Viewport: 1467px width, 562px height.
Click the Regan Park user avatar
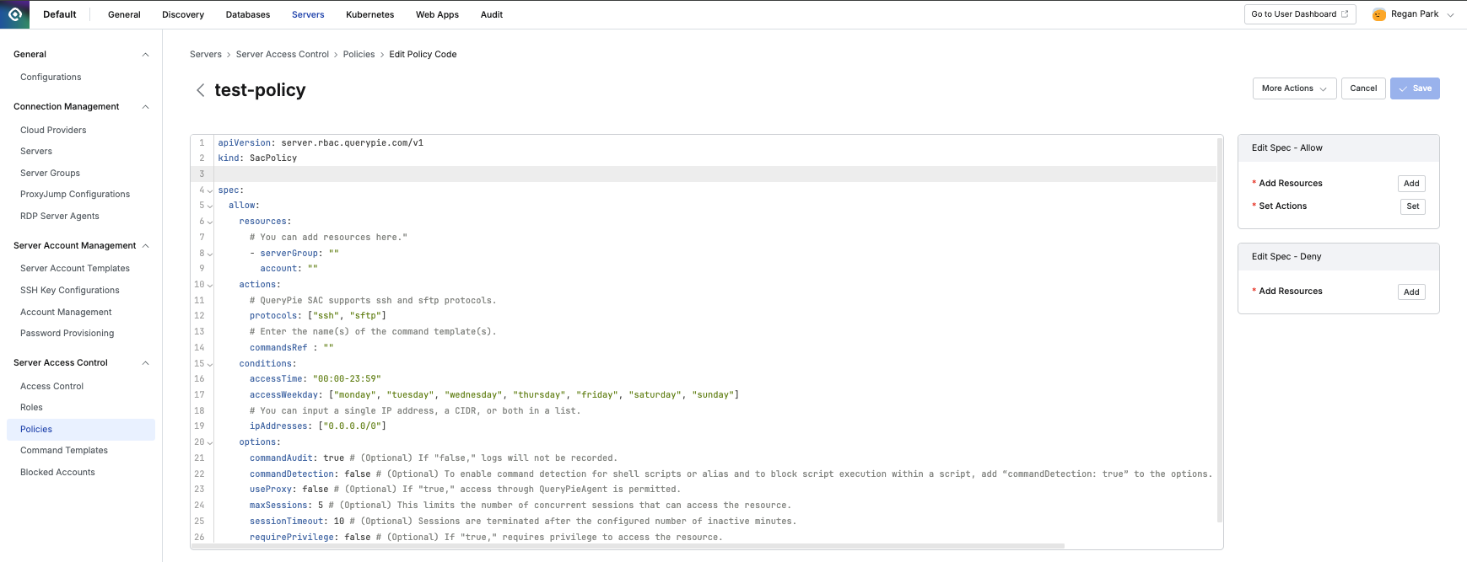[1378, 14]
